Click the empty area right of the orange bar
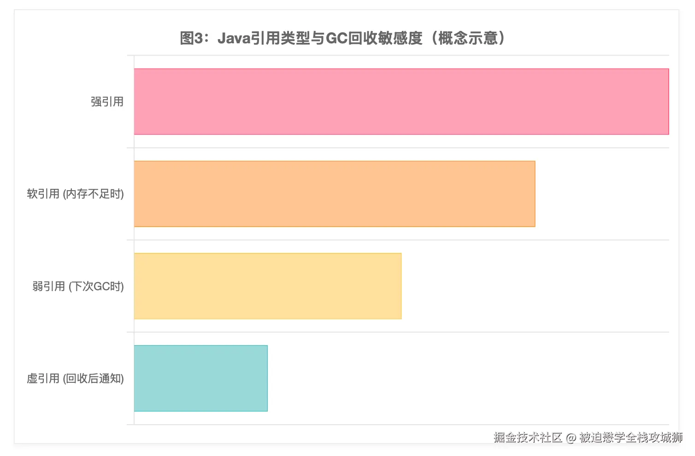The image size is (695, 456). [x=601, y=194]
